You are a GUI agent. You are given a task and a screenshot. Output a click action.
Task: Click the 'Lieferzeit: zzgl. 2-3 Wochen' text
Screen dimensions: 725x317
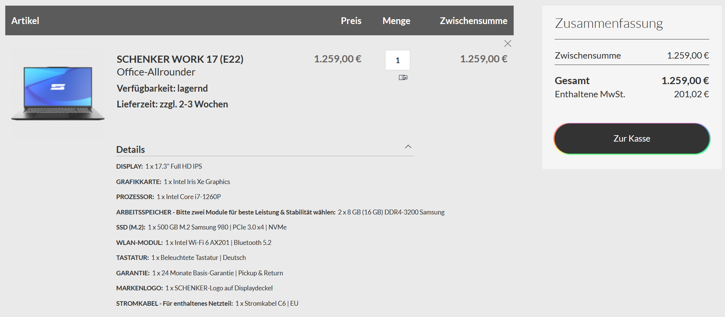pos(172,104)
